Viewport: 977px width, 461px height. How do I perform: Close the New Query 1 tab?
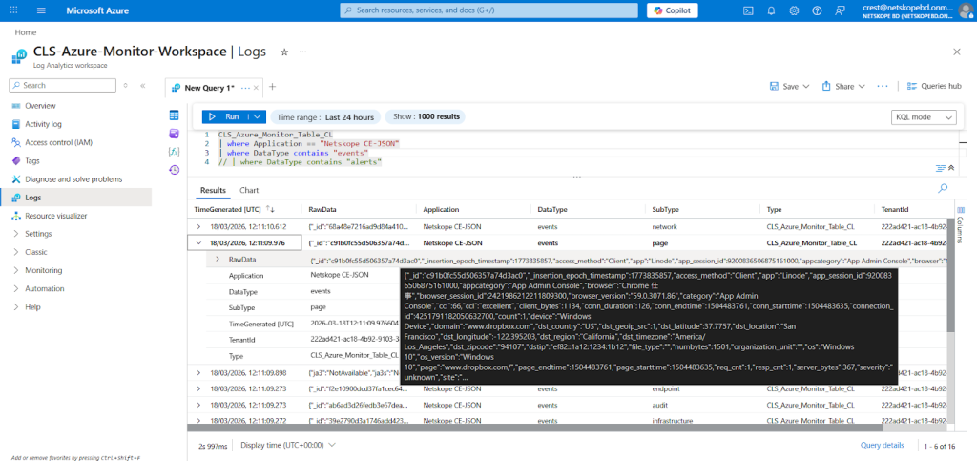(x=256, y=88)
